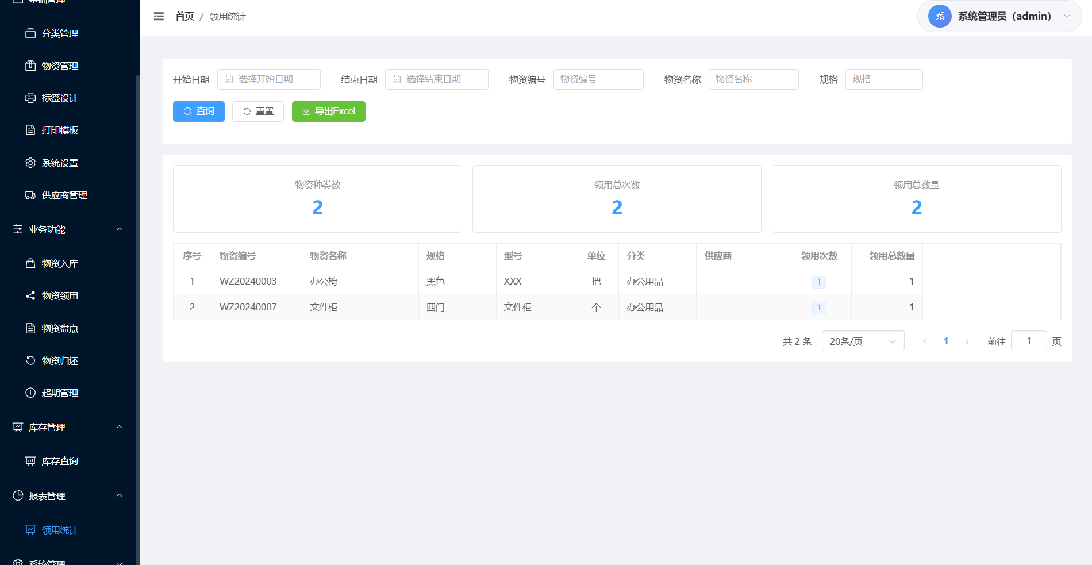The height and width of the screenshot is (565, 1092).
Task: Click the 库存查询 sidebar icon
Action: coord(30,461)
